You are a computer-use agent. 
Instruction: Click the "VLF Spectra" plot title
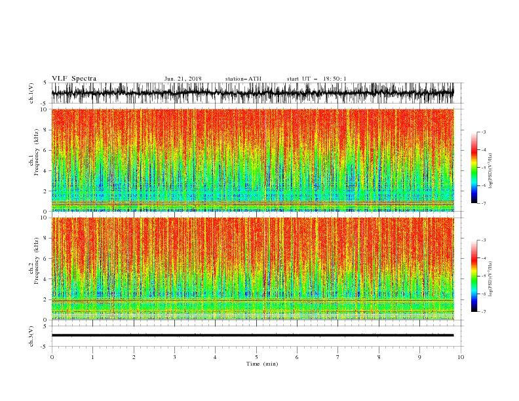pos(74,79)
